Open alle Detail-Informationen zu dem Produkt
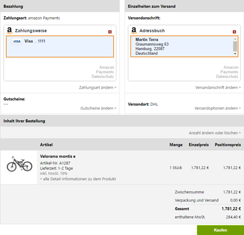The width and height of the screenshot is (244, 235). pos(78,179)
